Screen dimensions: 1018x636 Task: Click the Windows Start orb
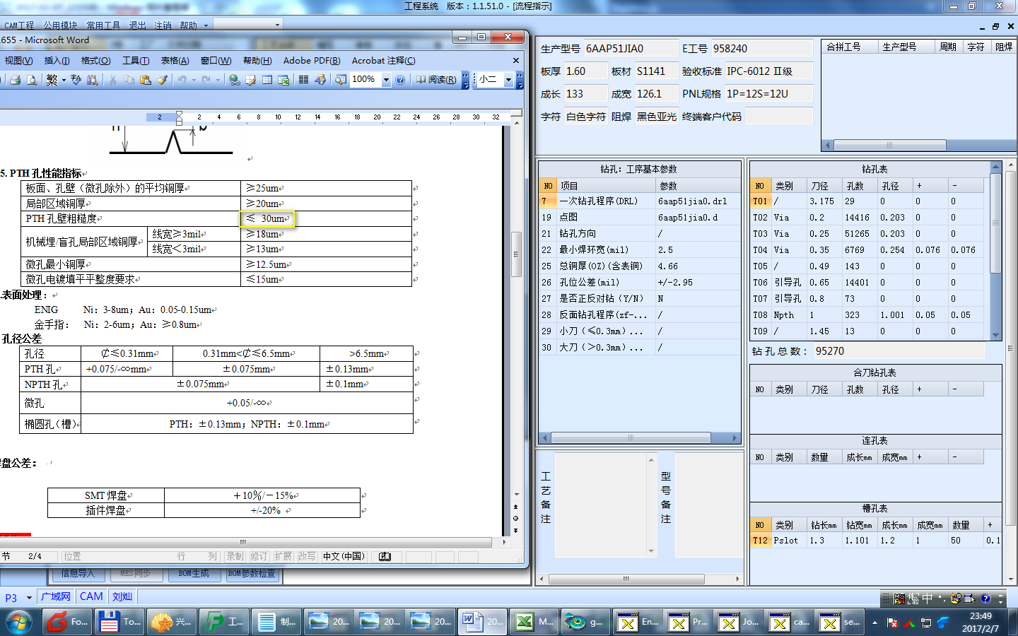point(18,623)
